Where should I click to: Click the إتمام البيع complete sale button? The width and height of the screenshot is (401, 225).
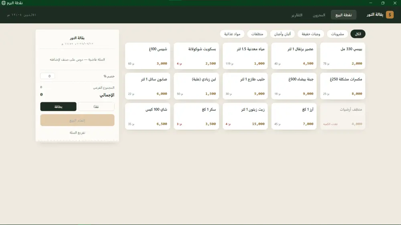point(77,120)
